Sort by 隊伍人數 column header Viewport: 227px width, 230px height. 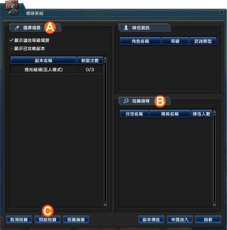coord(201,114)
